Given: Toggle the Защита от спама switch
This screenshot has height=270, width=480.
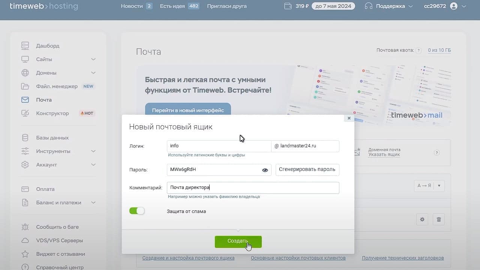Looking at the screenshot, I should 137,211.
